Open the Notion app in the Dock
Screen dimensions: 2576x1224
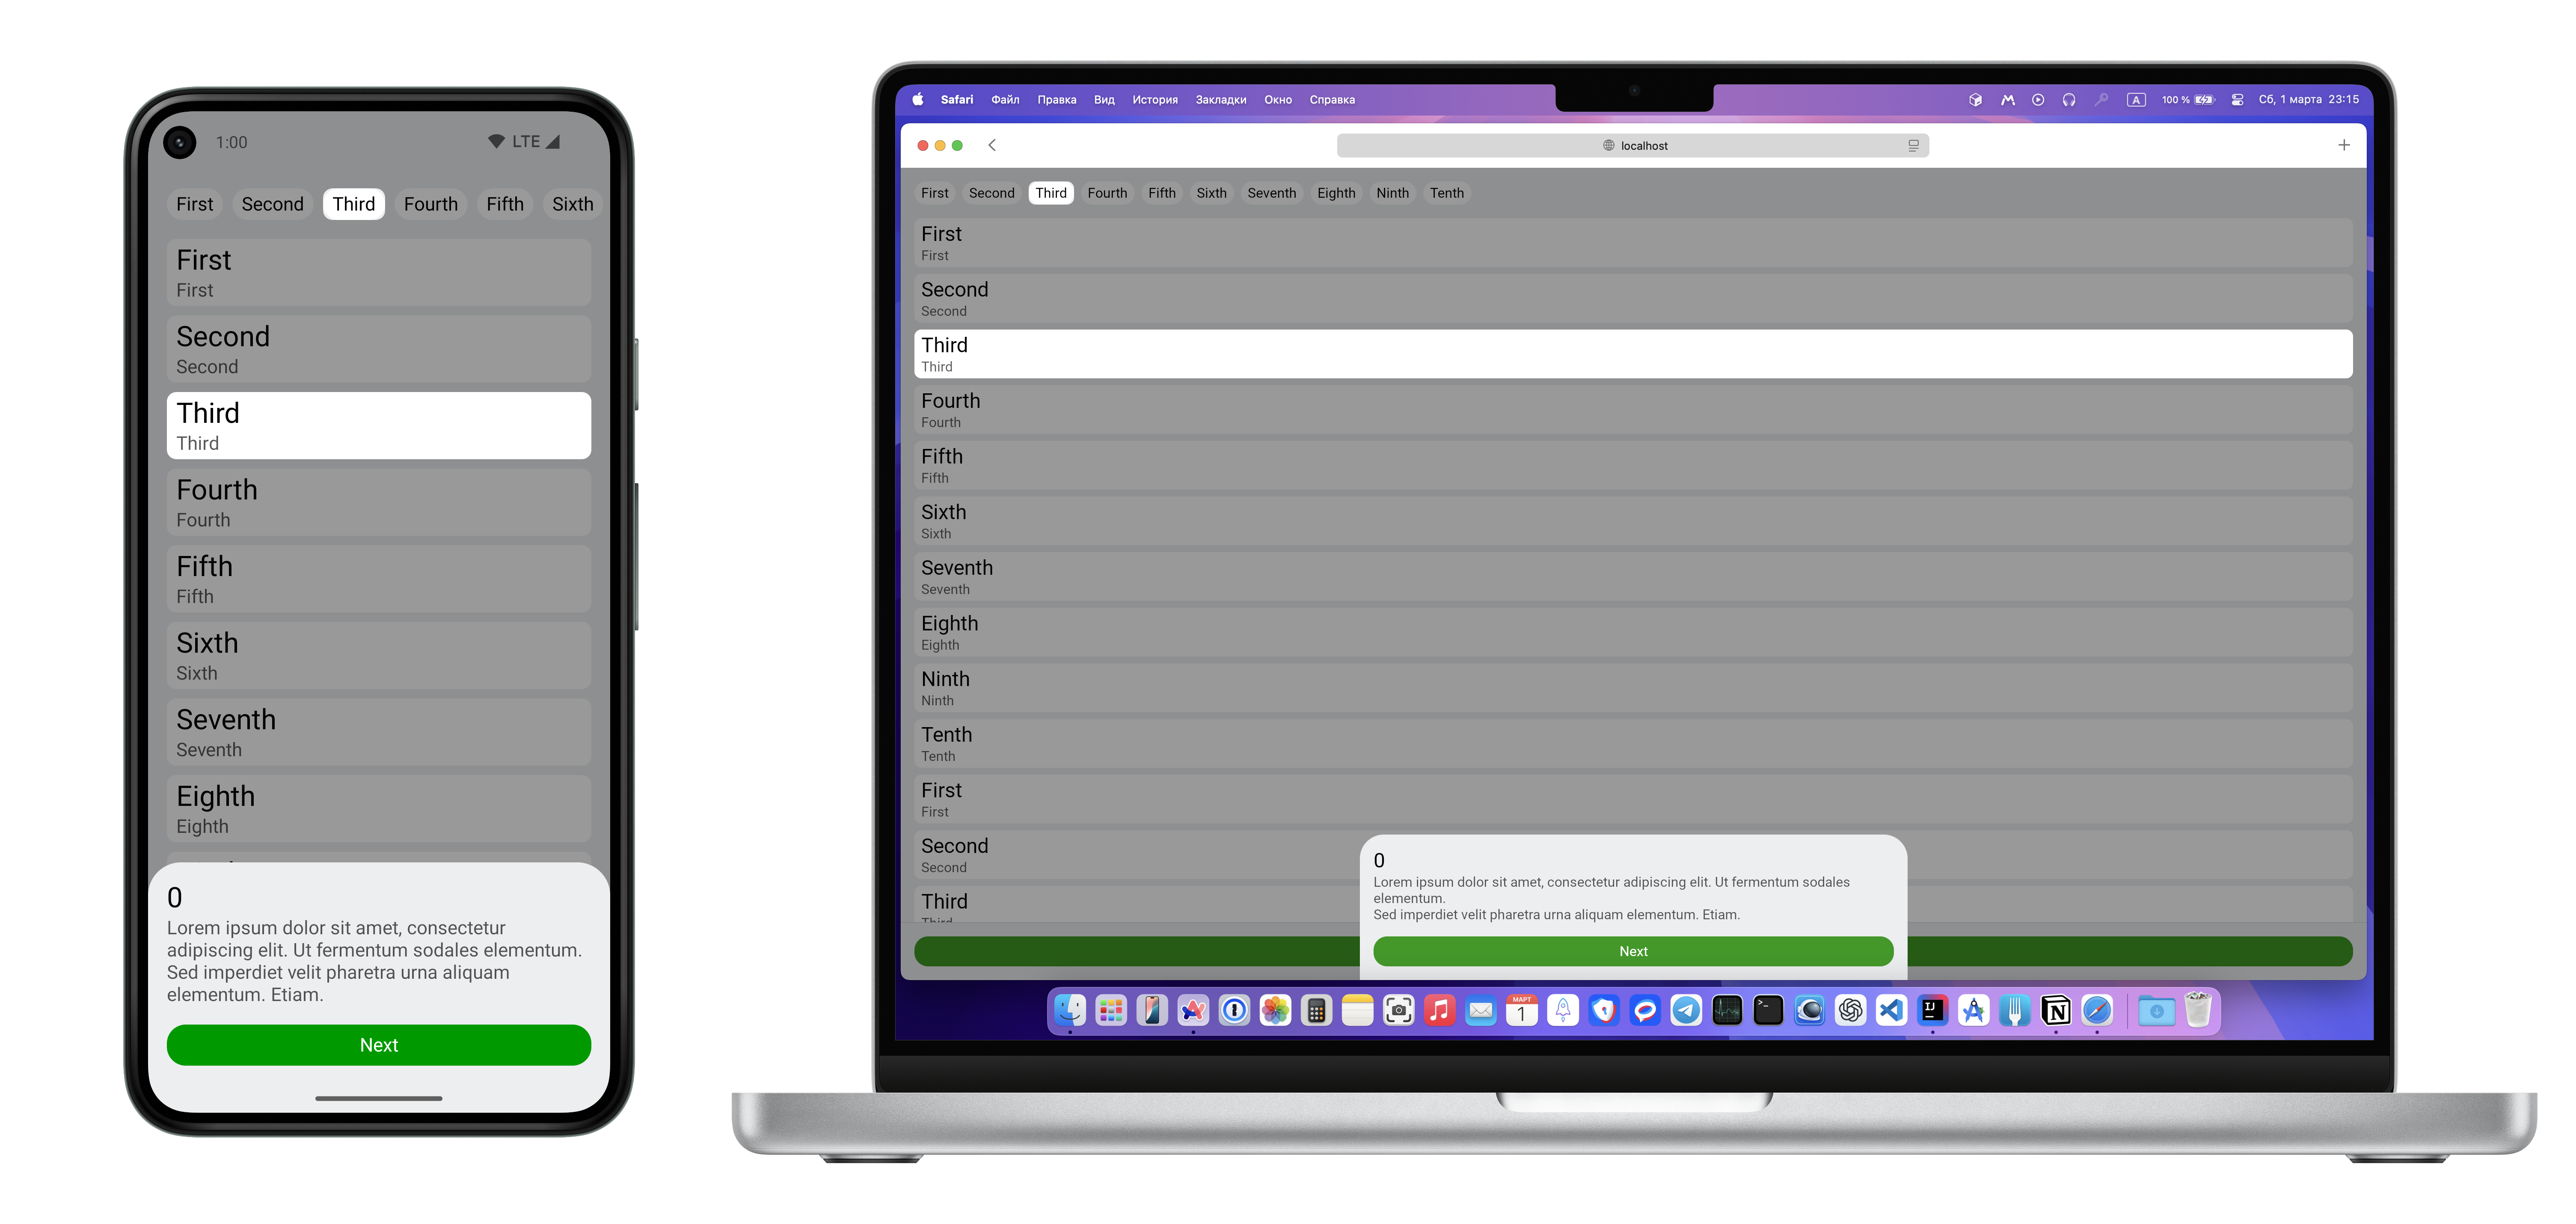[2056, 1011]
